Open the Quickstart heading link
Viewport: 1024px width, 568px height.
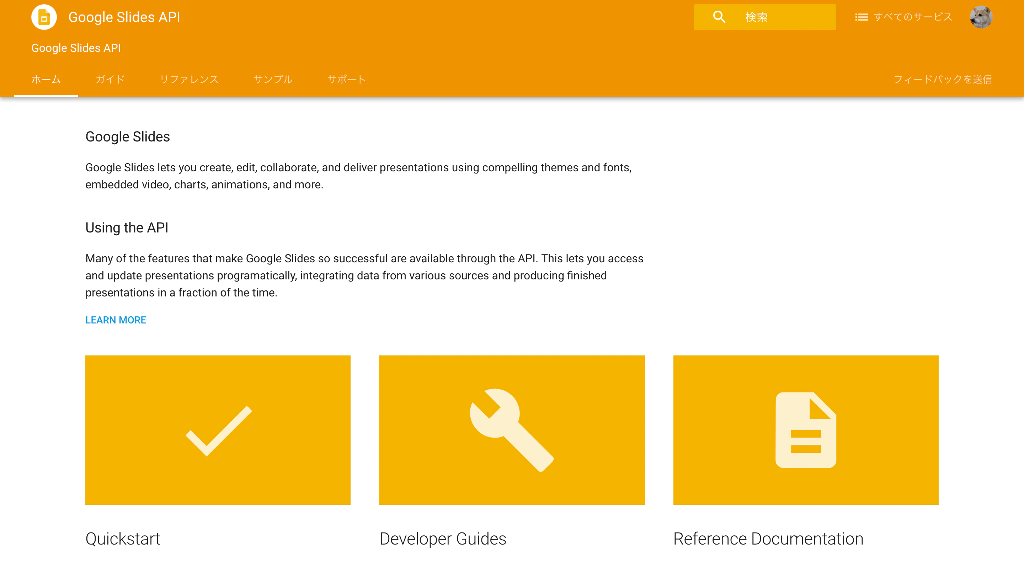[x=123, y=538]
